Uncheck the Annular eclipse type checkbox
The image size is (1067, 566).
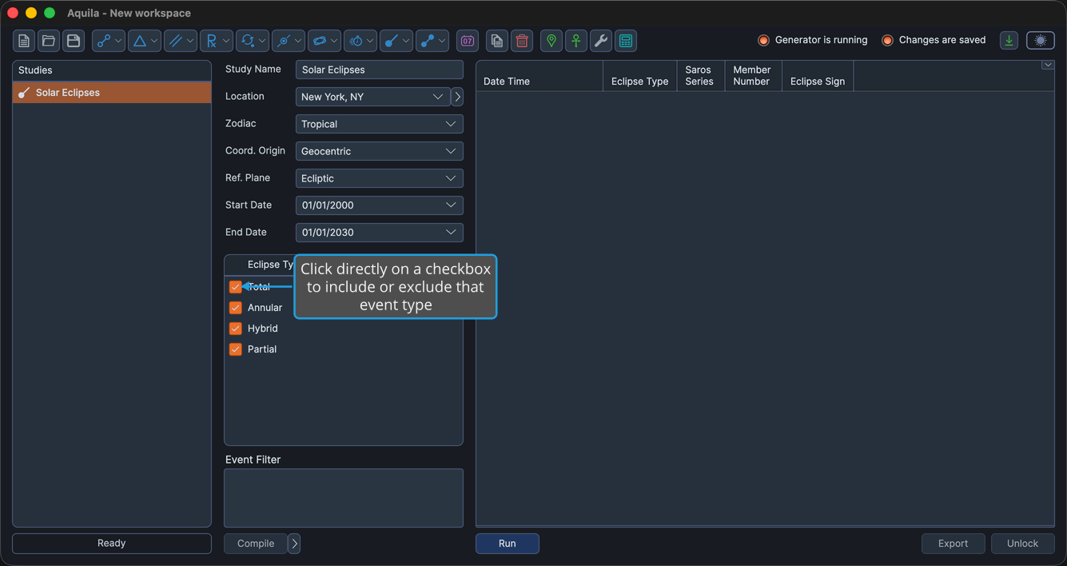pos(236,308)
